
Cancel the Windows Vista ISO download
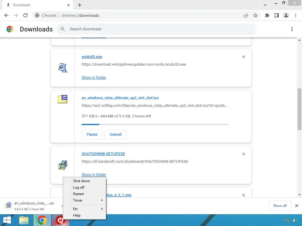[116, 134]
